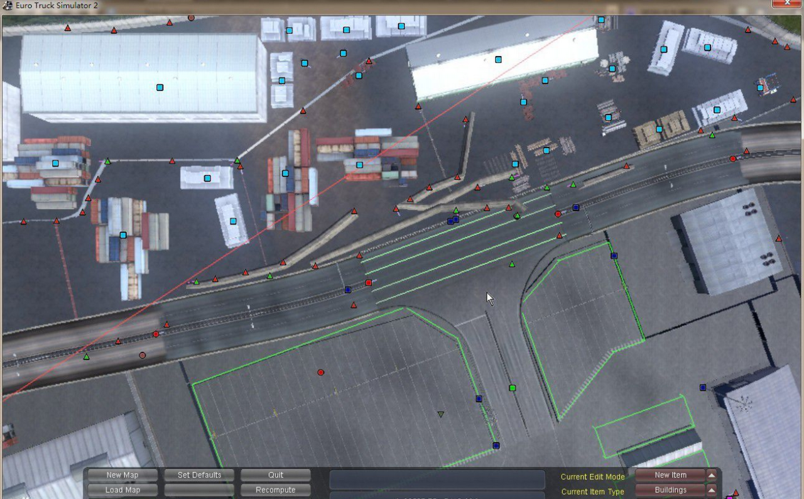Click the Euro Truck Simulator 2 title bar icon
Screen dimensions: 804x499
pyautogui.click(x=8, y=5)
